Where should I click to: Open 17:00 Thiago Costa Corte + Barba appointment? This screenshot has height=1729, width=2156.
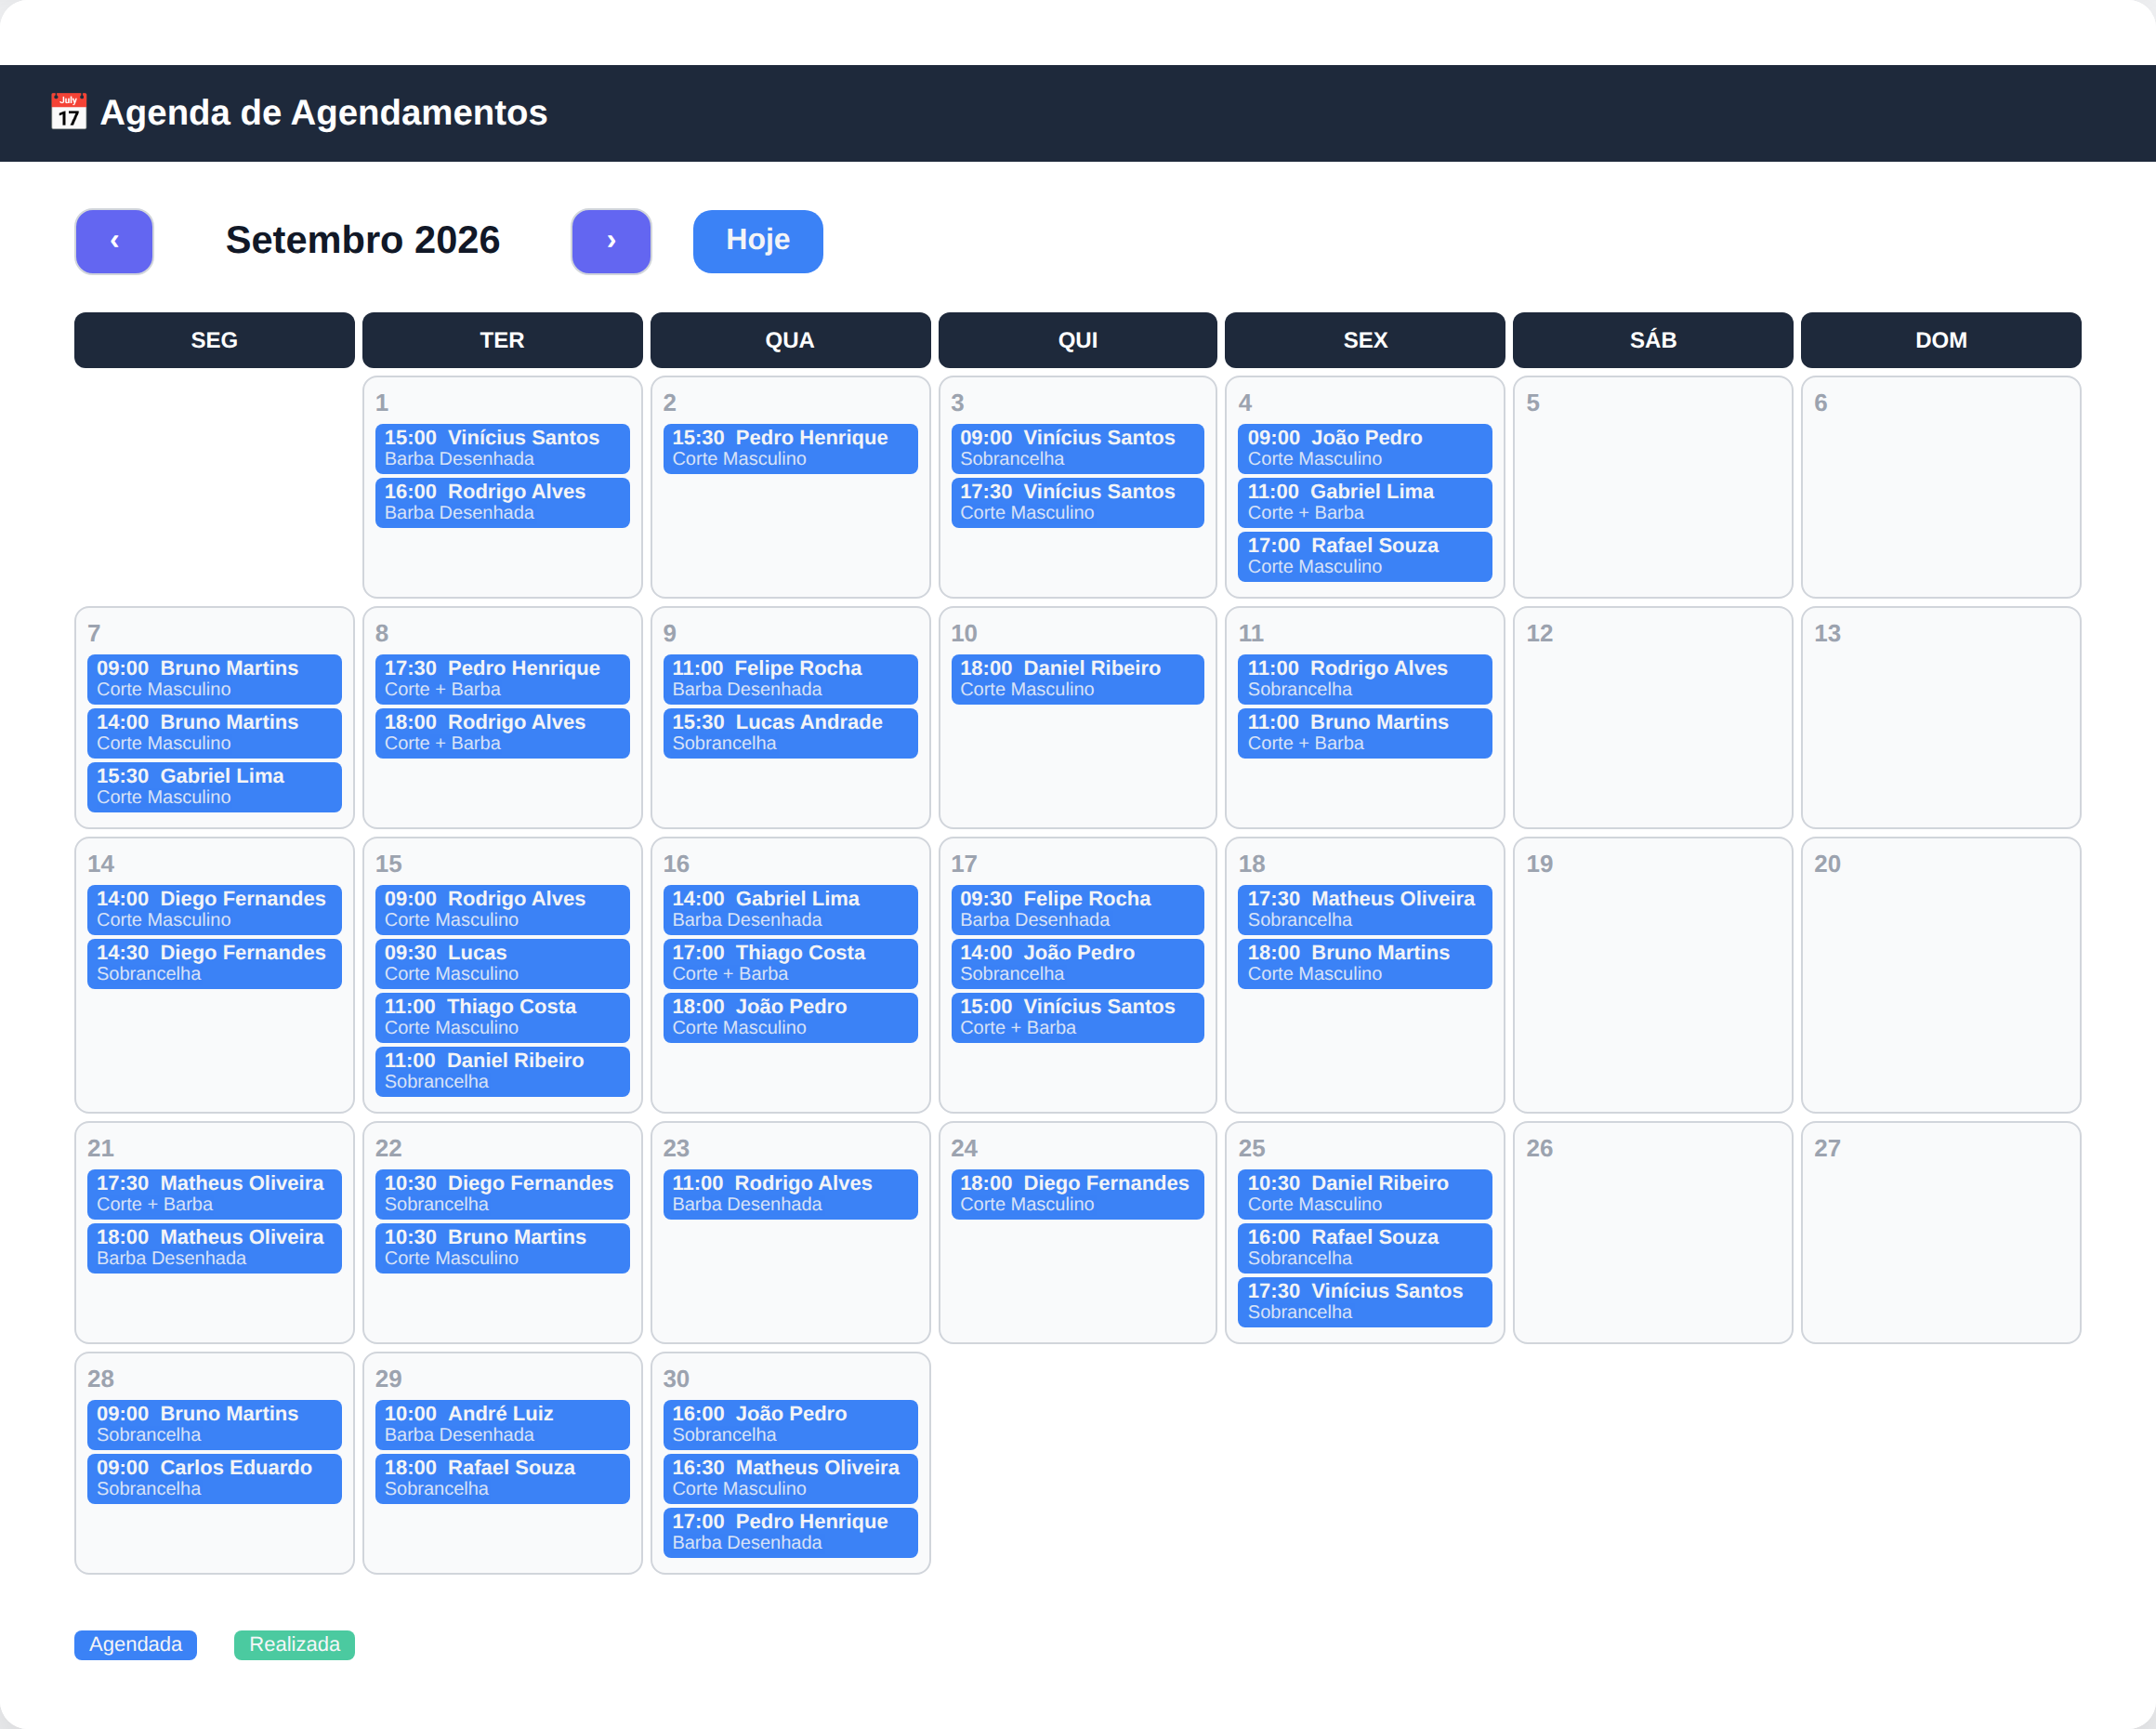pos(790,964)
